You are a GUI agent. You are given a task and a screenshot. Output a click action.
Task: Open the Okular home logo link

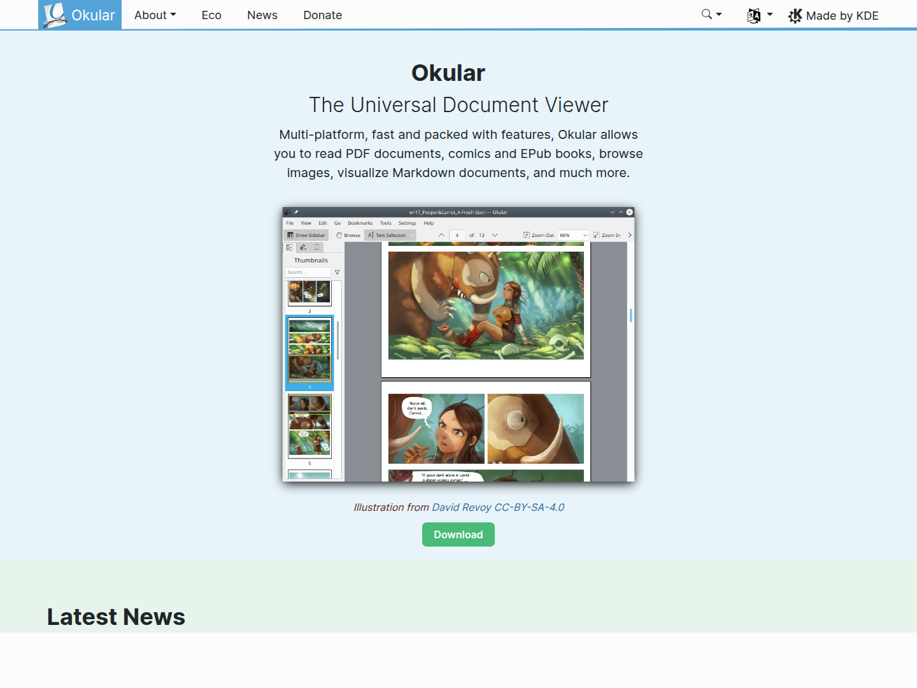[x=80, y=15]
